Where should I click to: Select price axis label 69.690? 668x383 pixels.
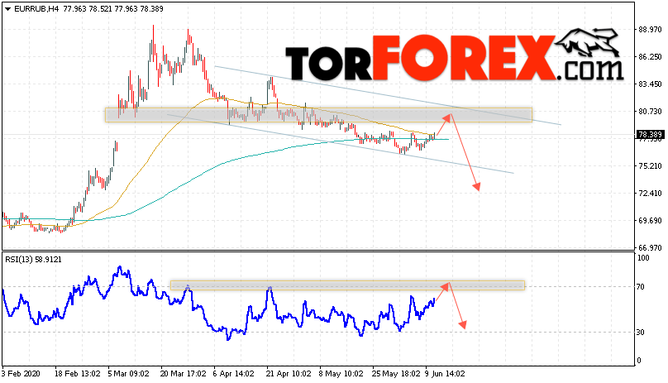[x=650, y=221]
